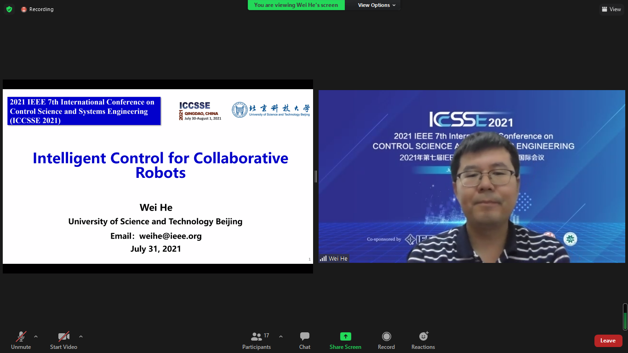
Task: Click Wei He's video thumbnail
Action: click(472, 176)
